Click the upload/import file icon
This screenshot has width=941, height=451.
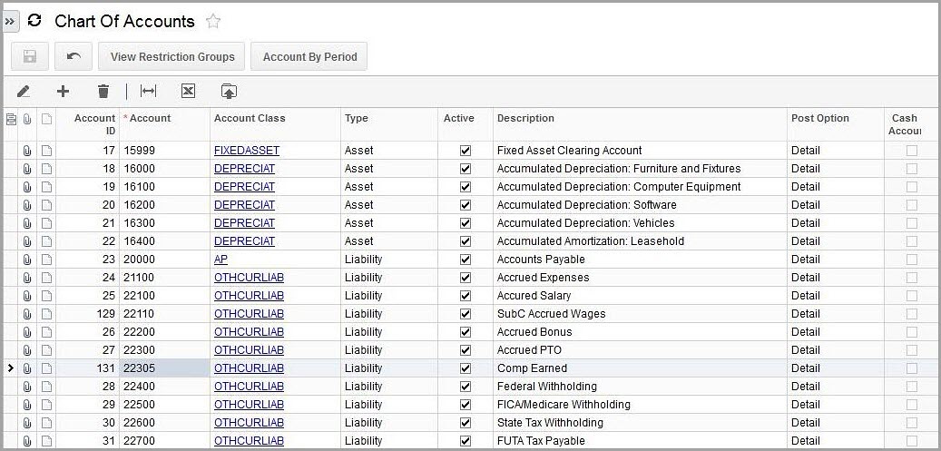click(229, 91)
